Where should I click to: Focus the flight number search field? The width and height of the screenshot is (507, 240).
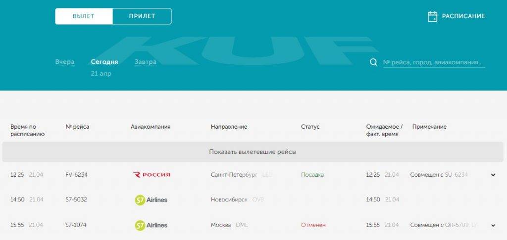434,62
